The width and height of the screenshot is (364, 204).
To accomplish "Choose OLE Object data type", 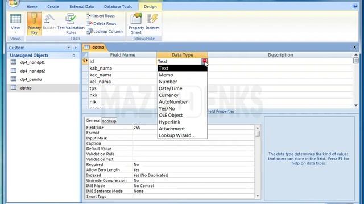I will pos(182,115).
